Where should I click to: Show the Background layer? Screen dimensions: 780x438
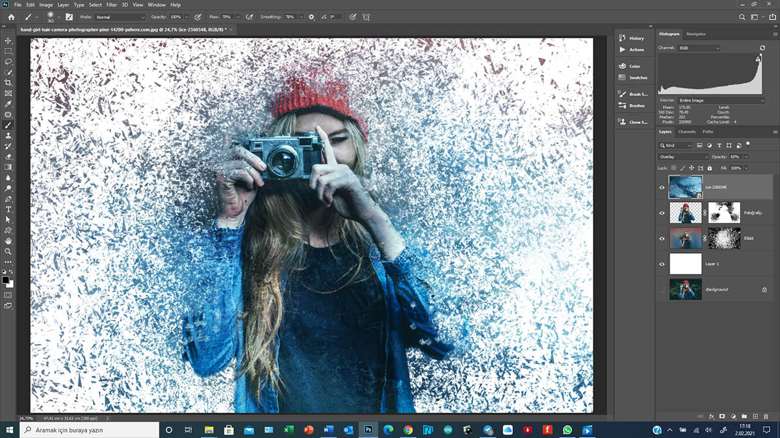pyautogui.click(x=662, y=289)
